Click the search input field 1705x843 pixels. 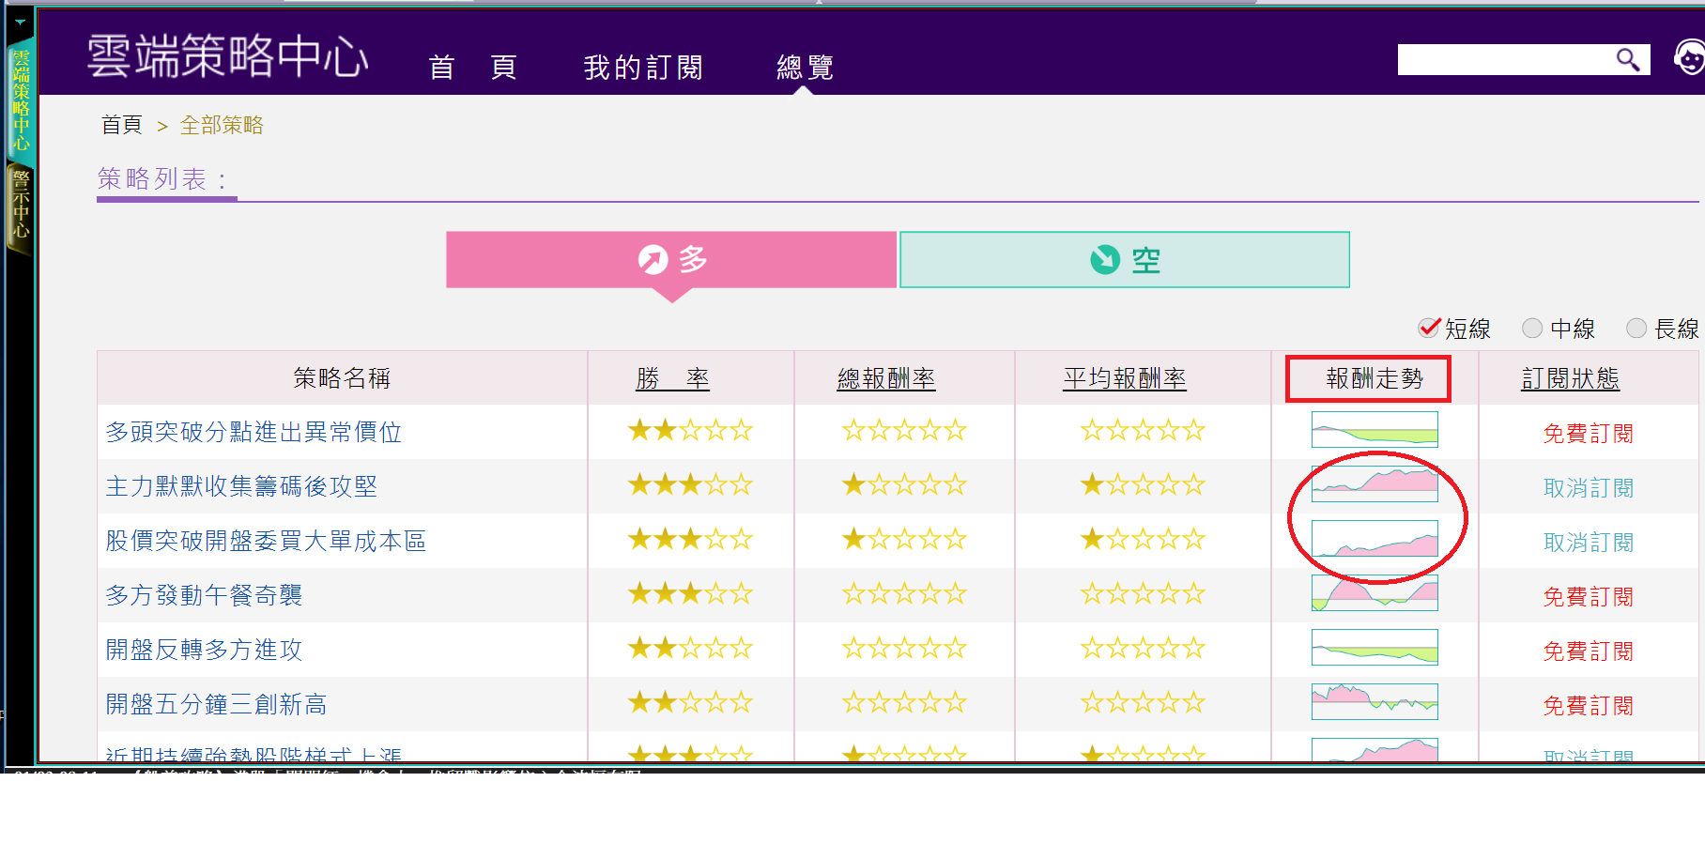point(1502,60)
